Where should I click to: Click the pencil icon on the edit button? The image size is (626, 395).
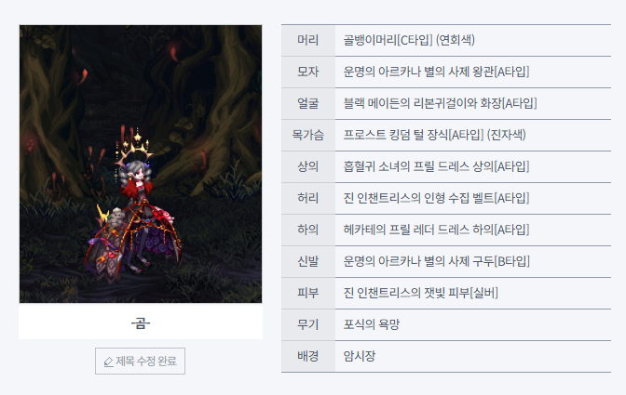click(109, 362)
